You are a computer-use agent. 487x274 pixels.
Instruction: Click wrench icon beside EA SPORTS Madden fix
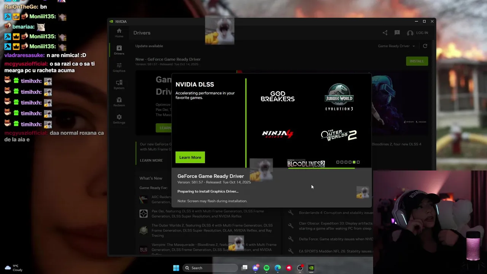[291, 251]
